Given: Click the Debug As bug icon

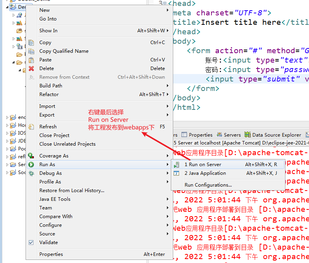Looking at the screenshot, I should point(31,173).
